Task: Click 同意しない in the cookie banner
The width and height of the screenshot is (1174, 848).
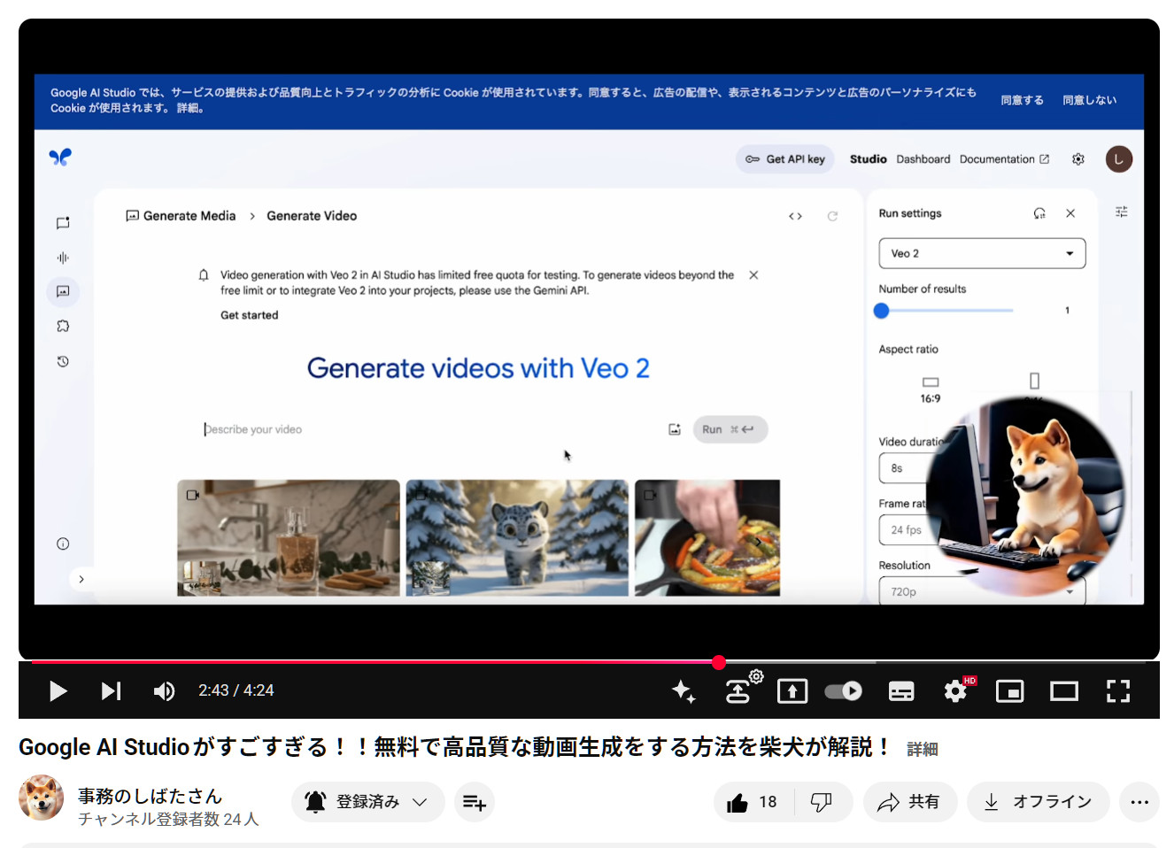Action: point(1089,100)
